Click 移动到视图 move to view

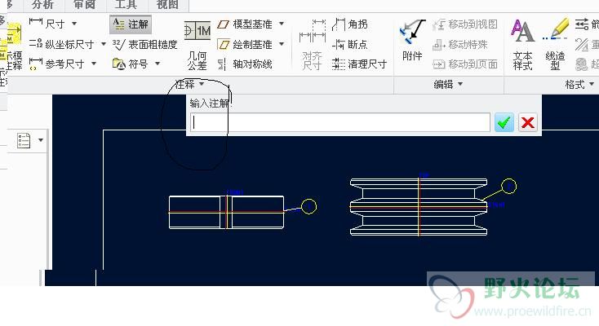465,24
